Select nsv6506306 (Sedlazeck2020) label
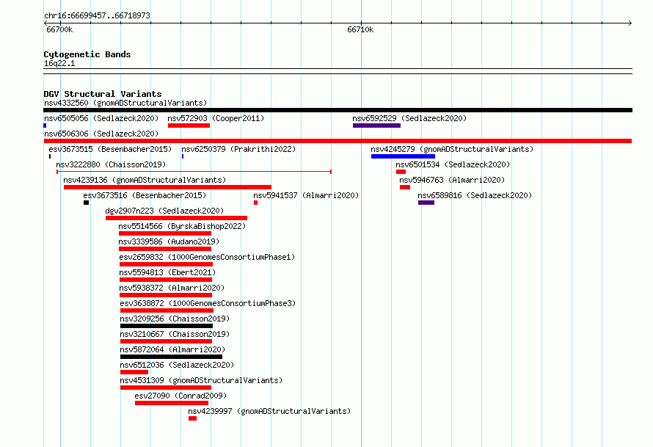The width and height of the screenshot is (653, 447). (101, 134)
